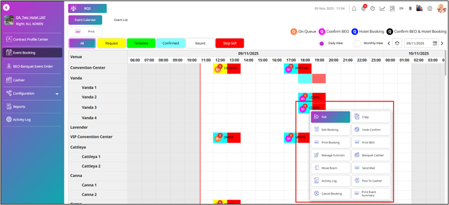Click the QA_Two_Hotel_UAT hotel link
This screenshot has width=449, height=205.
tap(31, 18)
